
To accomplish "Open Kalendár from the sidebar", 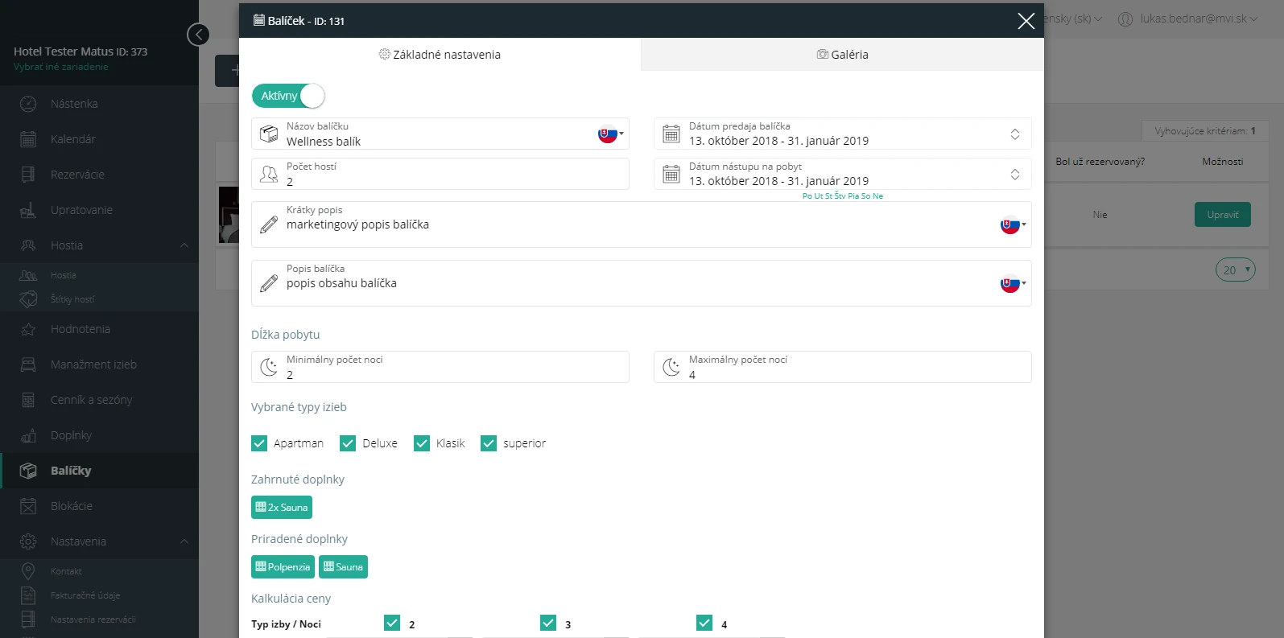I will click(x=72, y=139).
